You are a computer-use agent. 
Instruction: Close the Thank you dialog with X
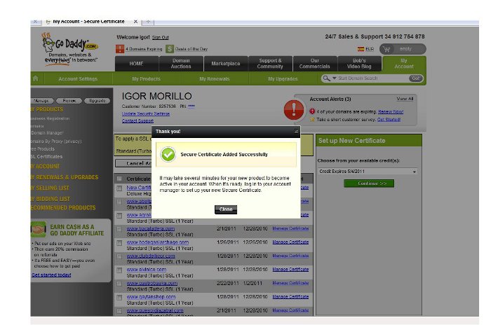(296, 131)
